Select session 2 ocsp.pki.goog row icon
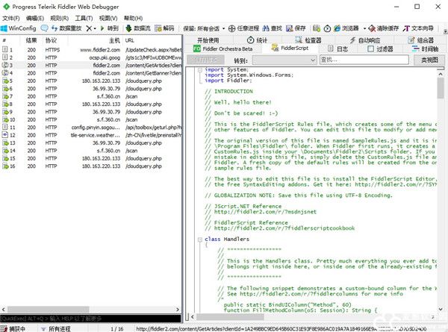The width and height of the screenshot is (448, 332). pyautogui.click(x=5, y=57)
